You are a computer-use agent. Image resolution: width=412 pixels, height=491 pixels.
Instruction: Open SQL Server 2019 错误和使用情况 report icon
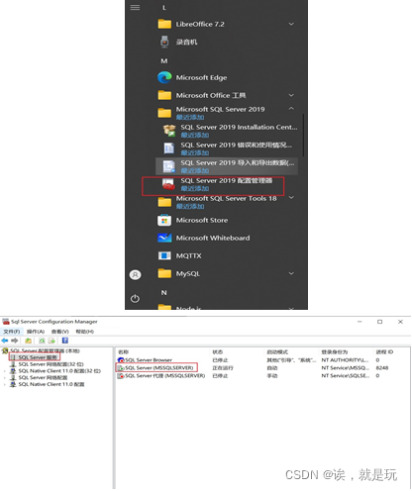[169, 148]
